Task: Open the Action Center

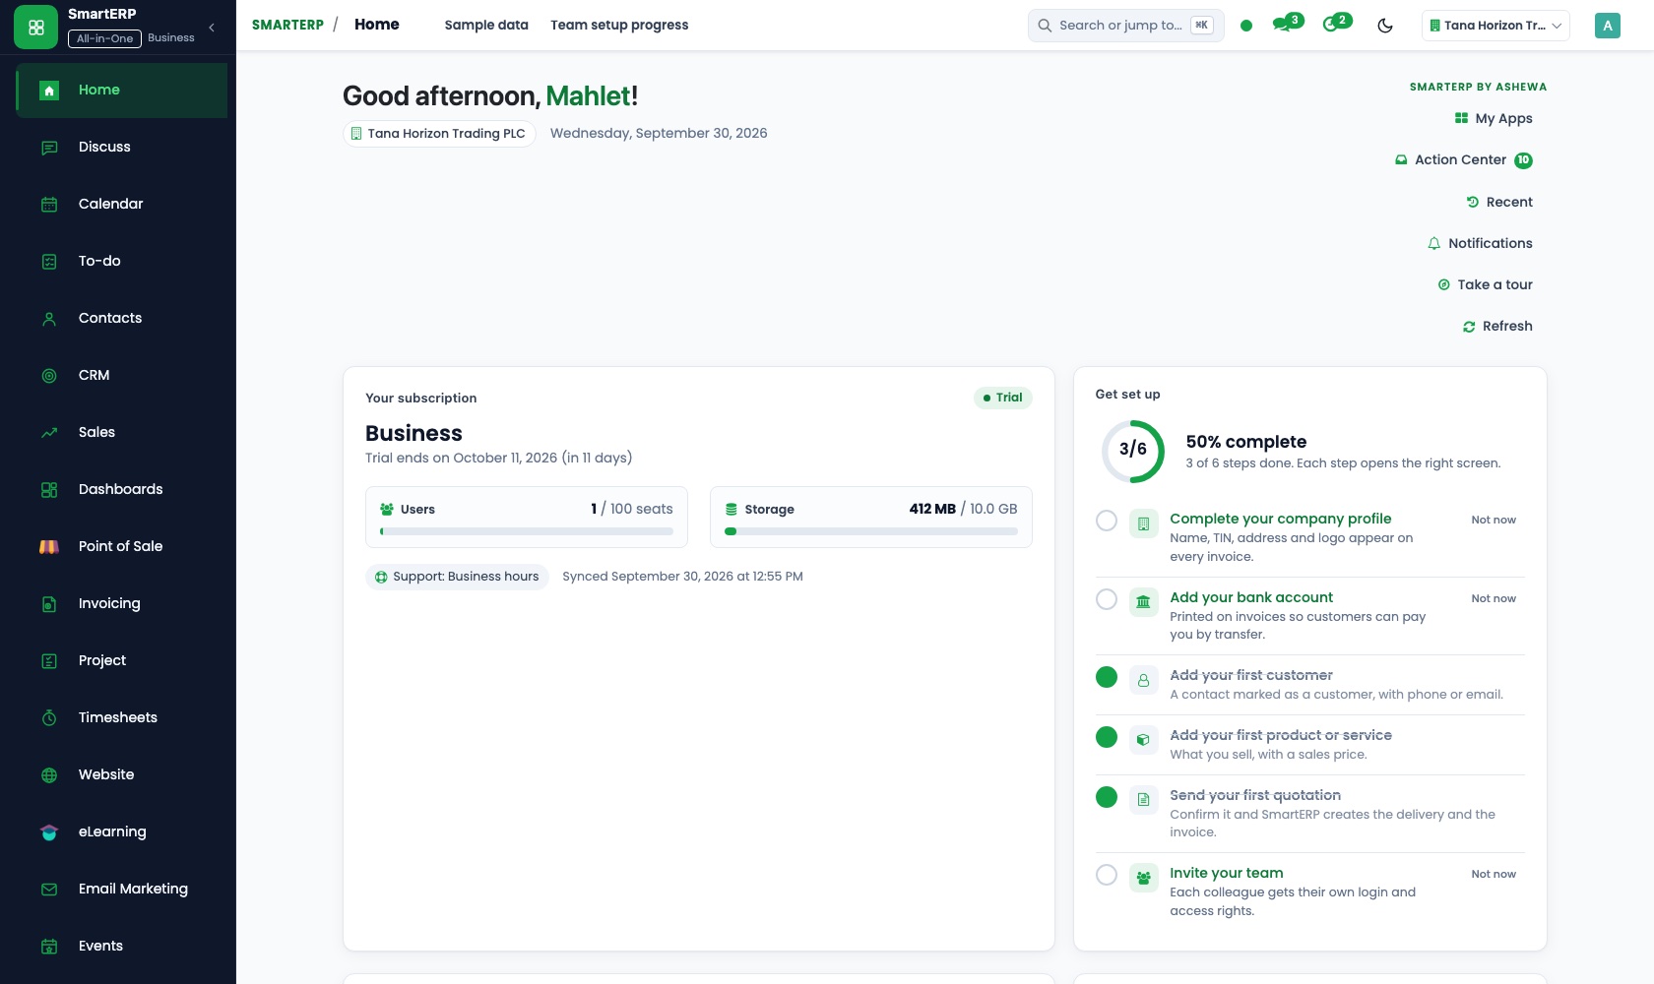Action: click(x=1464, y=160)
